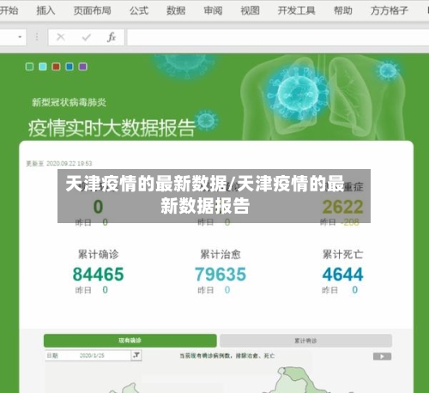The width and height of the screenshot is (429, 393).
Task: Click the 4644 cumulative deaths value
Action: [342, 274]
